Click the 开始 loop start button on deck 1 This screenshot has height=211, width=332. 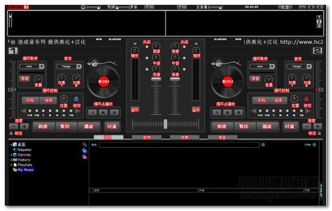(x=30, y=100)
